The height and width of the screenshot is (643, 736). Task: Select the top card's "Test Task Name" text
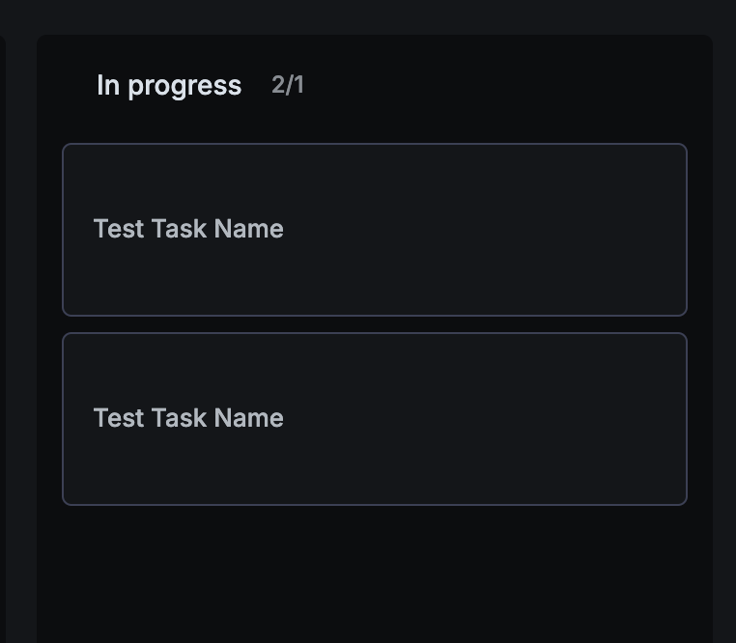pos(188,229)
